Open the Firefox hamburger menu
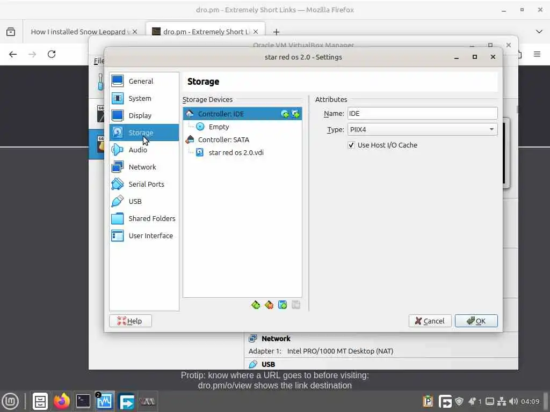 537,54
